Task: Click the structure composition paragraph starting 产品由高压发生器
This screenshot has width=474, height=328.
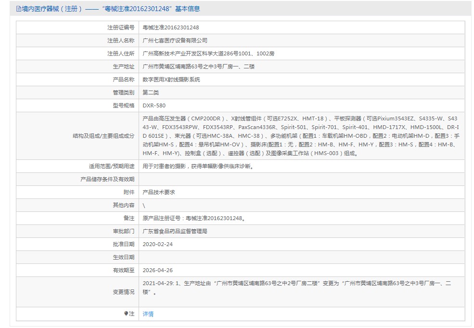Action: (301, 136)
